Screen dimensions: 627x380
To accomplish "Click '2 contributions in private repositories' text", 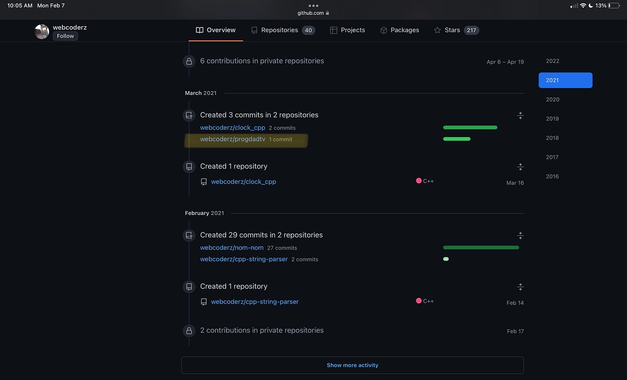I will click(x=262, y=331).
